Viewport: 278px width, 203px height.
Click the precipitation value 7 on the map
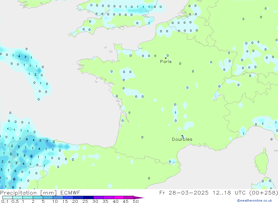click(47, 141)
